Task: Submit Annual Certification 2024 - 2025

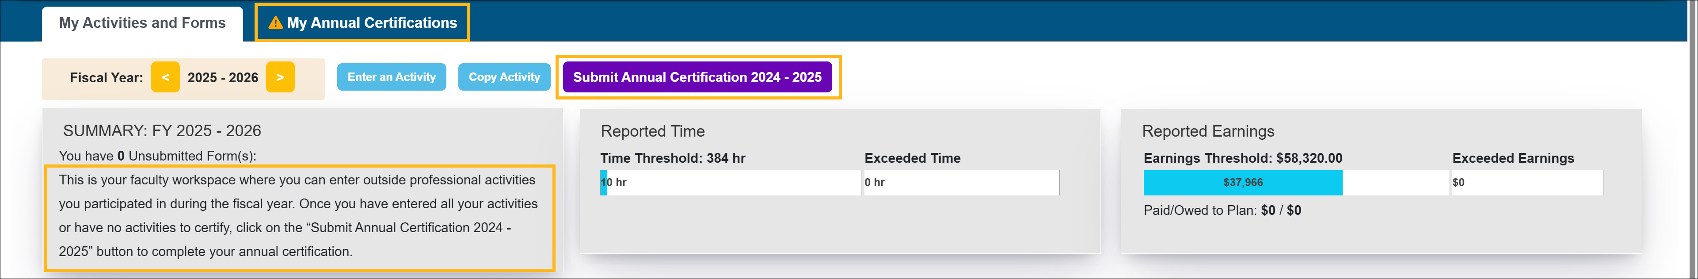Action: (x=697, y=77)
